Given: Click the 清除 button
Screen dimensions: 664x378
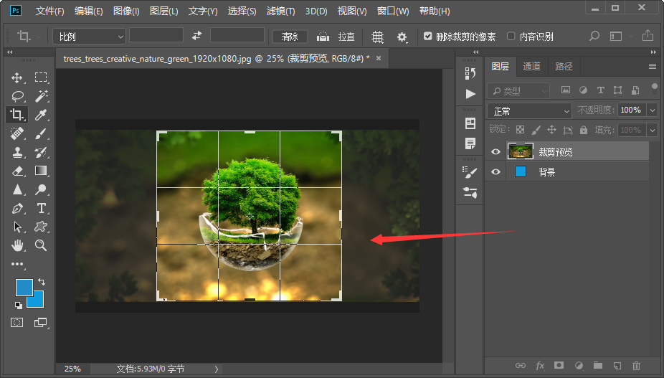Looking at the screenshot, I should (x=290, y=37).
